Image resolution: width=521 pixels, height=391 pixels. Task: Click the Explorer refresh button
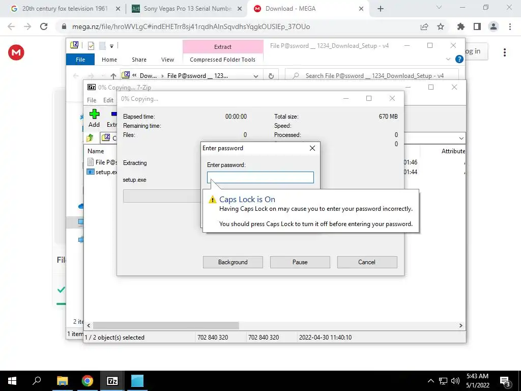tap(271, 76)
